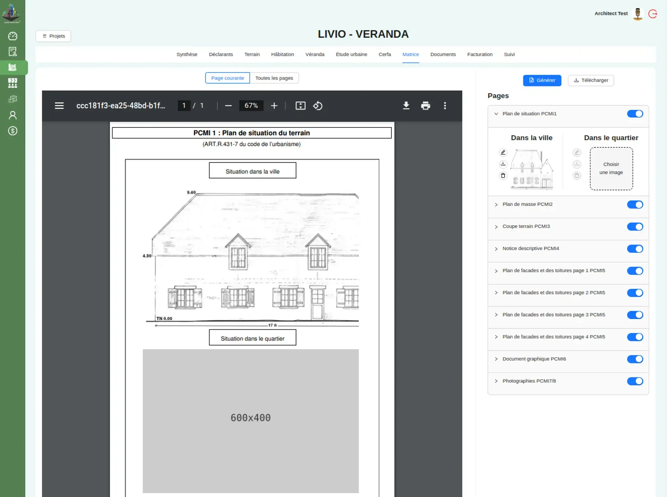Select Toutes les pages view

[x=274, y=78]
